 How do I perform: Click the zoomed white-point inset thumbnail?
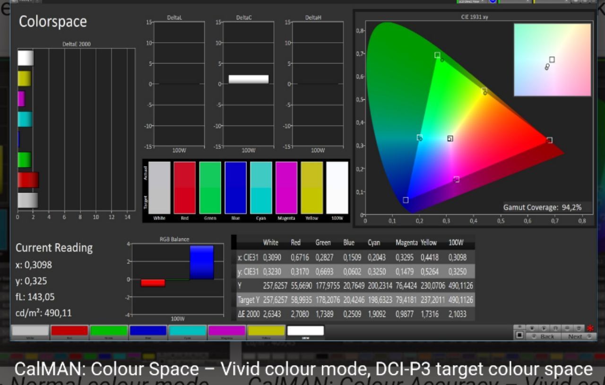[553, 60]
